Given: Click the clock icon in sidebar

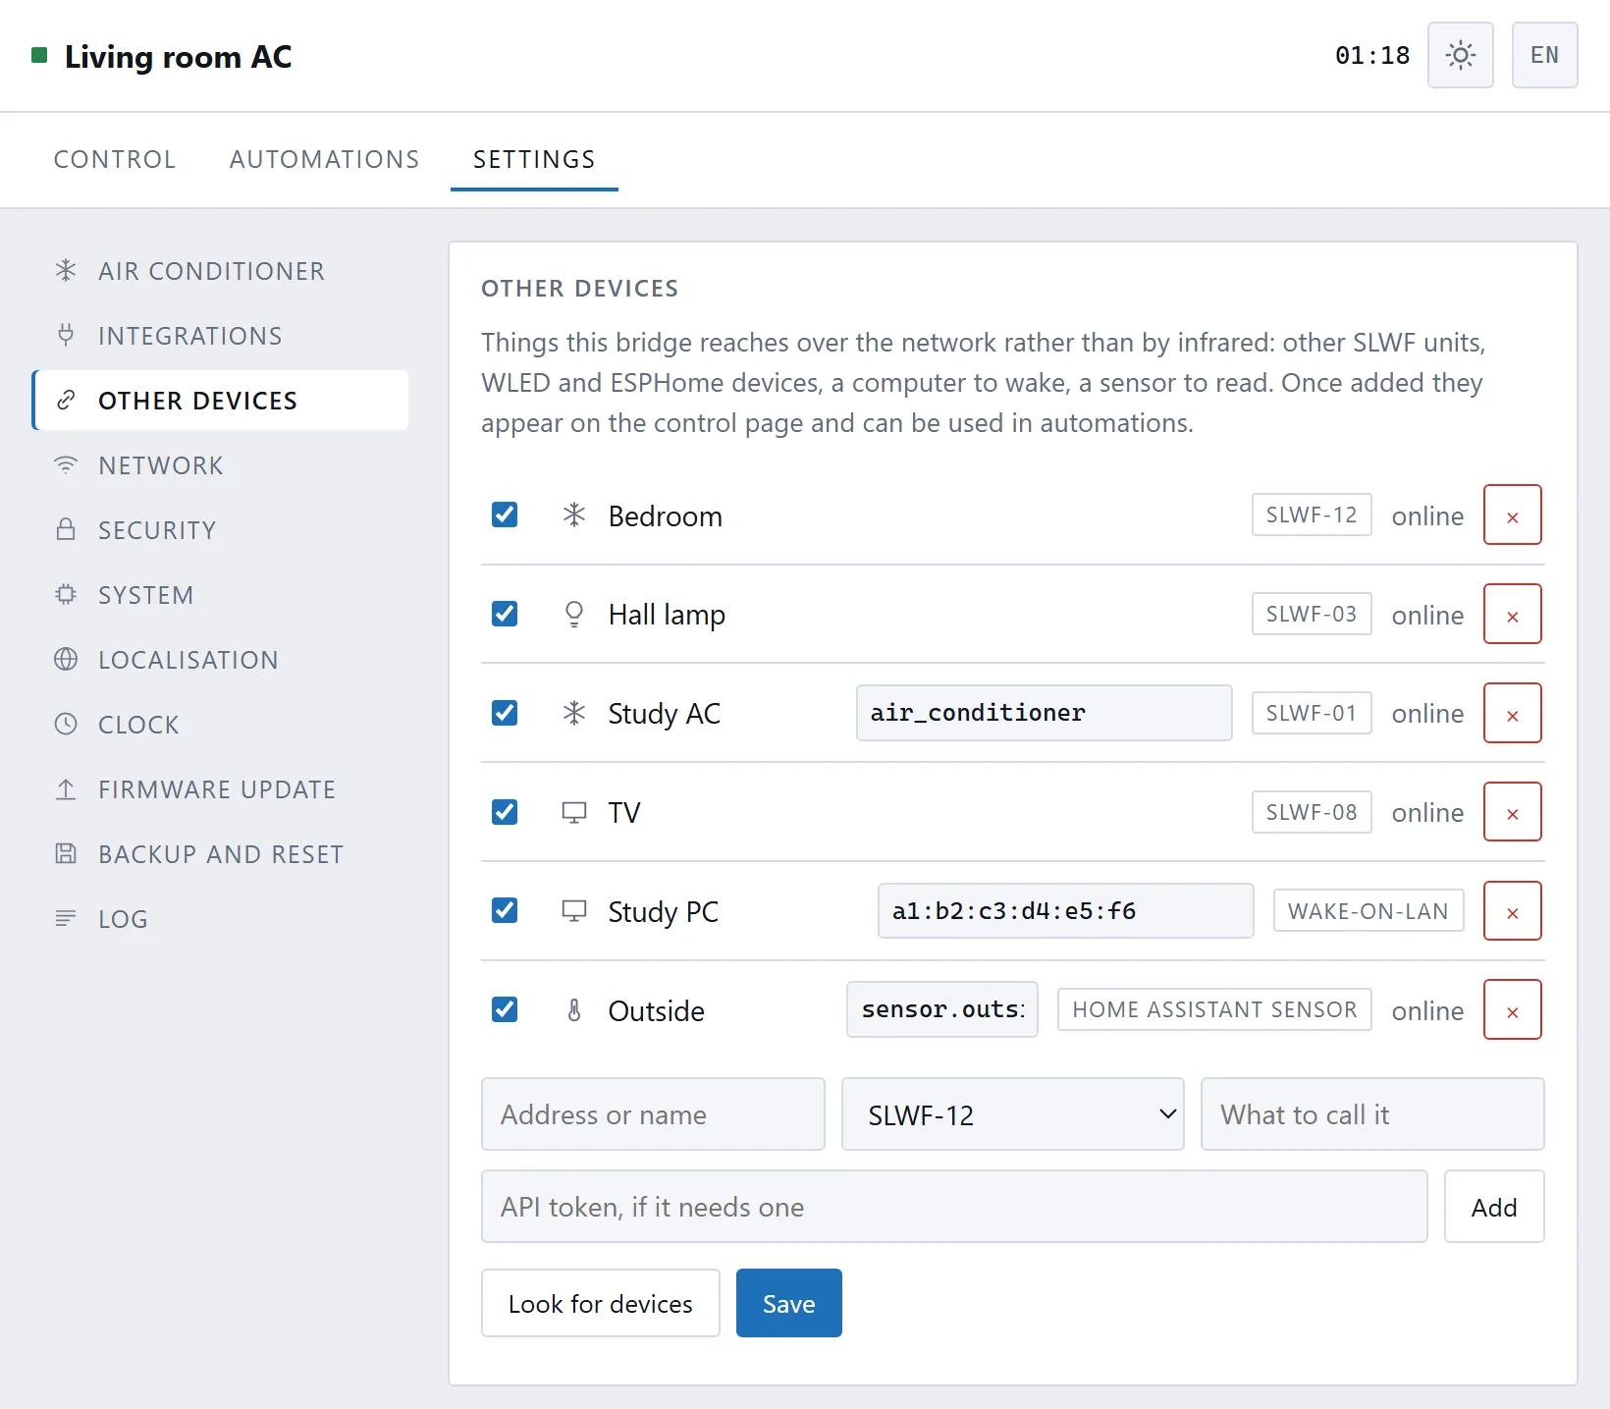Looking at the screenshot, I should [66, 724].
